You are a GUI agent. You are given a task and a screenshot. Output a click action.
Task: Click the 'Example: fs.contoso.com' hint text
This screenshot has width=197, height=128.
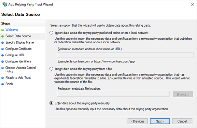click(96, 61)
